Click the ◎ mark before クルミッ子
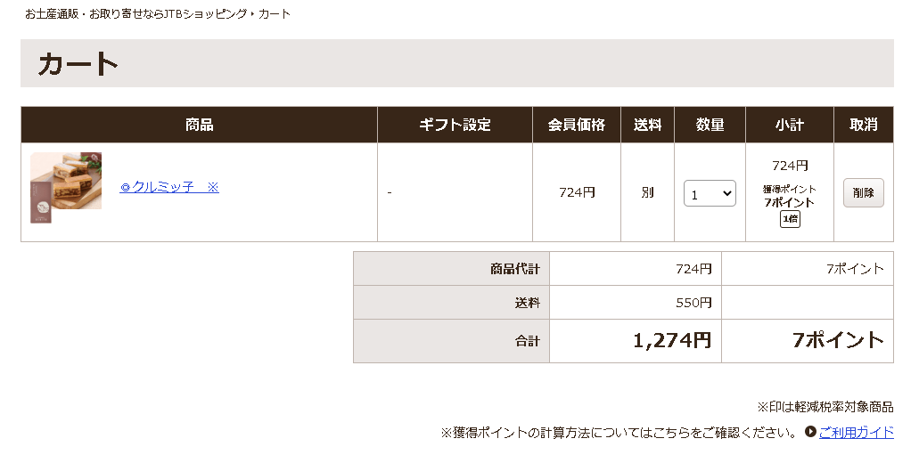Viewport: 919px width, 463px height. 126,188
